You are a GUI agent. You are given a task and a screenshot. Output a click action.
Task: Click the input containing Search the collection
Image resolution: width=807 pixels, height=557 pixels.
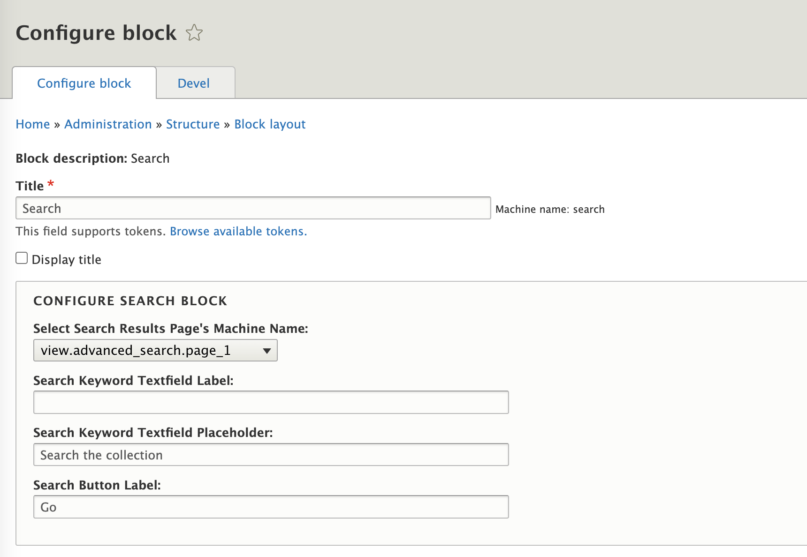pyautogui.click(x=271, y=455)
